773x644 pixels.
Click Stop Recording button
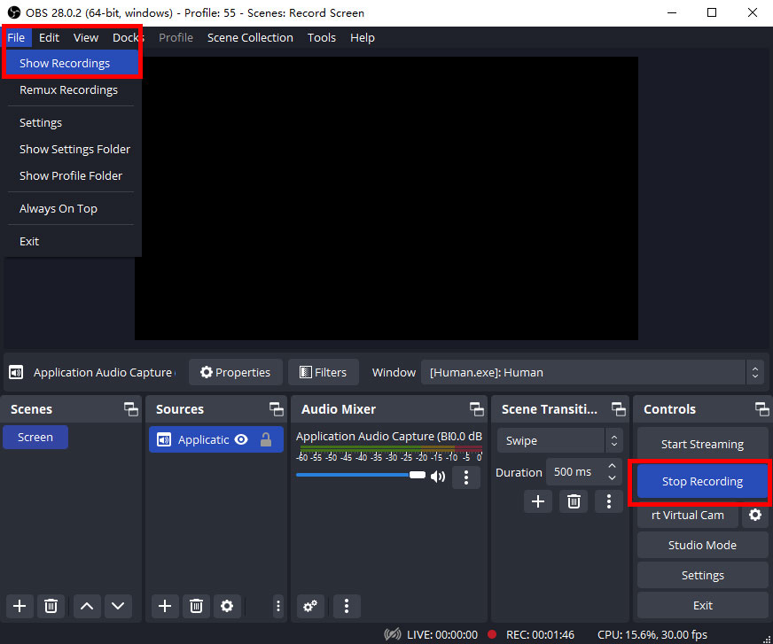click(702, 481)
